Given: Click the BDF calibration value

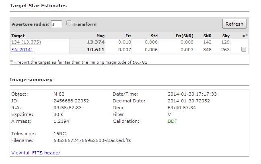Looking at the screenshot, I should [x=172, y=121].
